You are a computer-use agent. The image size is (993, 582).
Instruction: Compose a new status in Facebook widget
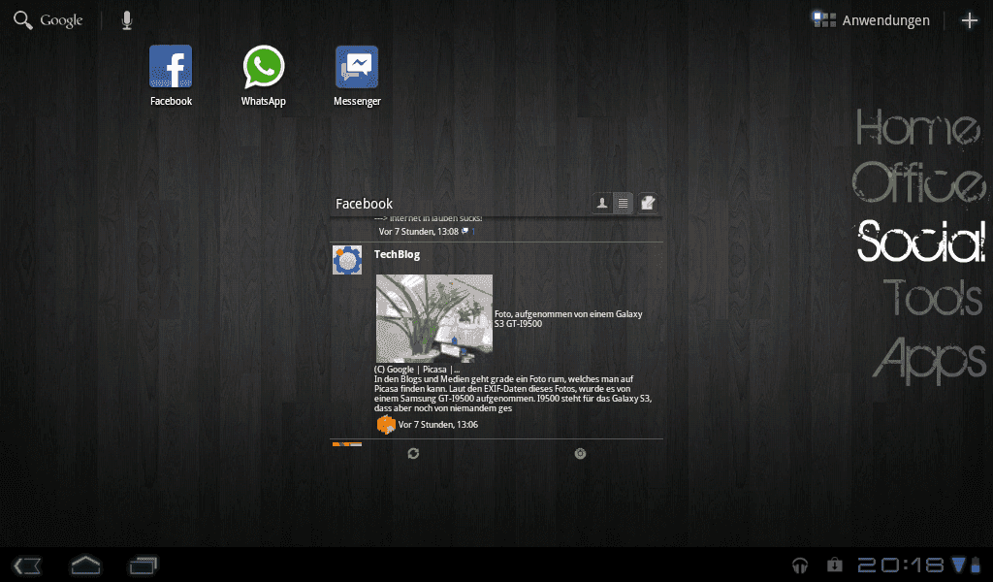tap(647, 203)
